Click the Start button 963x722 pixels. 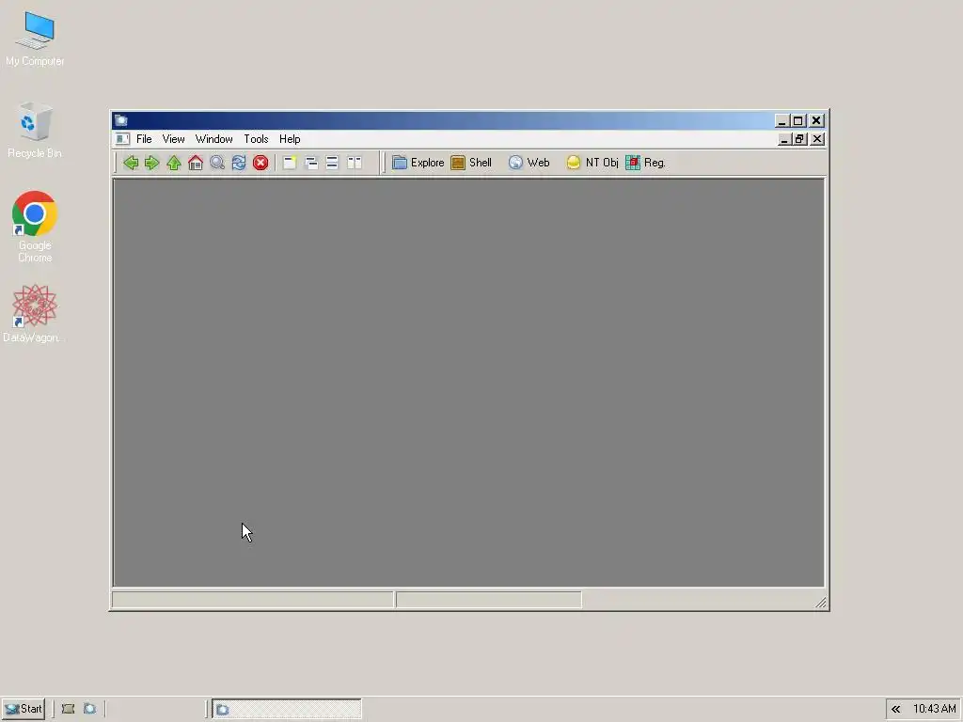click(23, 709)
